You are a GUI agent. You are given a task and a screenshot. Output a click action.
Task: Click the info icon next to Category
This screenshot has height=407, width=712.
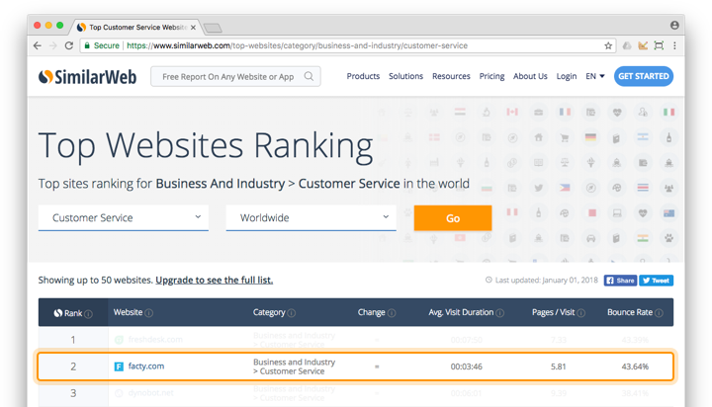click(x=292, y=312)
